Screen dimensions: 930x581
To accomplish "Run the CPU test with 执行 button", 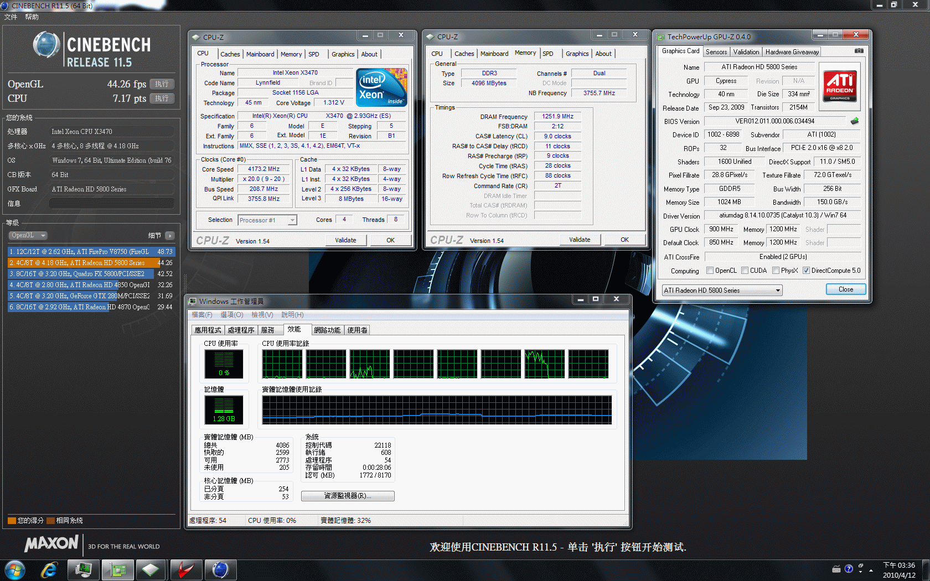I will [162, 98].
